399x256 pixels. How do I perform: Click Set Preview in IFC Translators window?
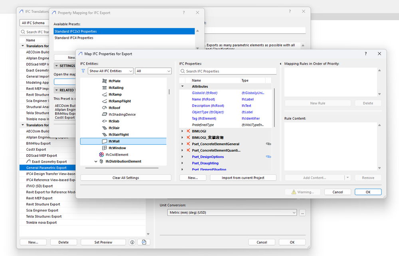coord(103,242)
